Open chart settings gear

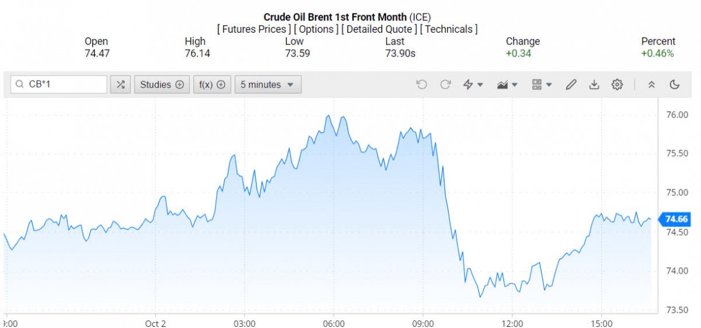tap(617, 85)
